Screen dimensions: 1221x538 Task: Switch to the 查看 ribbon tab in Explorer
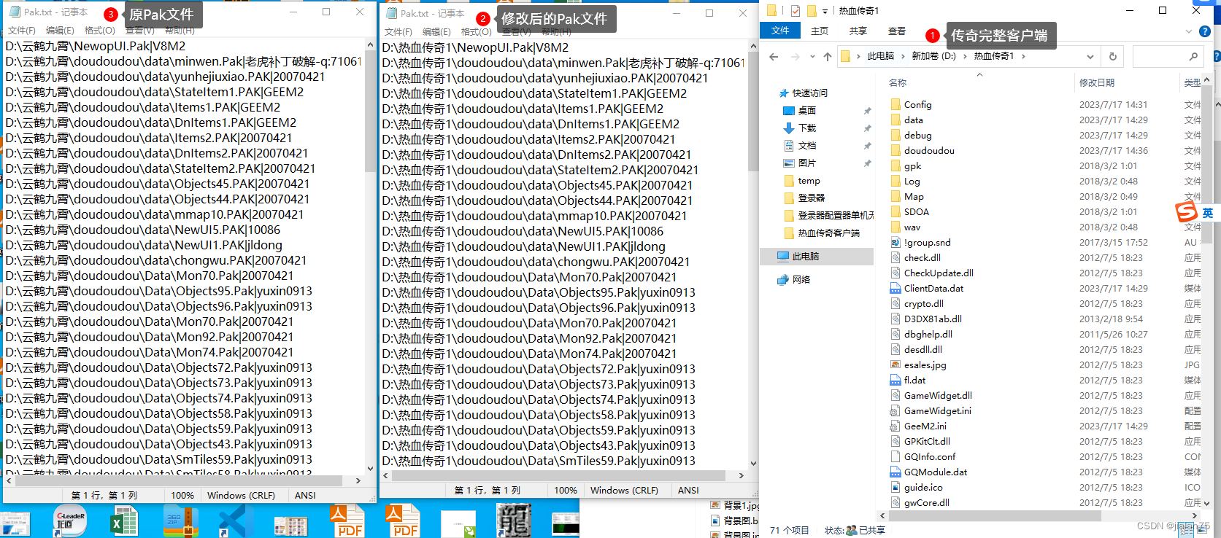coord(897,31)
